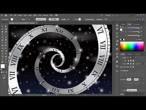Click the Document Setup button
The width and height of the screenshot is (146, 110).
(x=89, y=19)
